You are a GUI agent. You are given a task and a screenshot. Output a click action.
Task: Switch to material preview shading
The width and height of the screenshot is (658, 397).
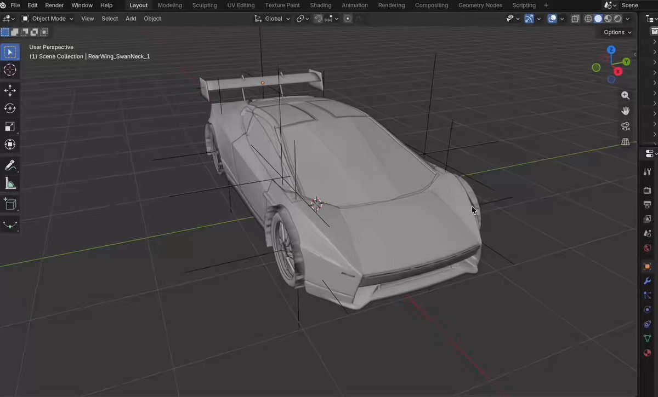608,19
